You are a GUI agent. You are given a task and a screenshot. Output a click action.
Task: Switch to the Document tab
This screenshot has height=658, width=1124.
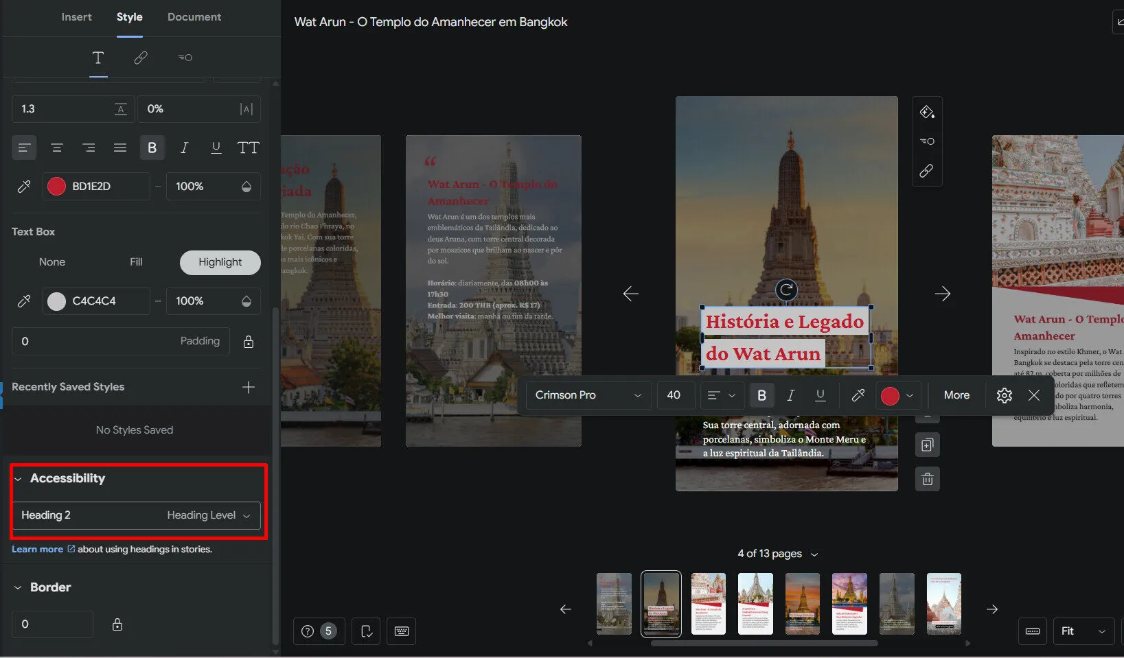coord(194,17)
